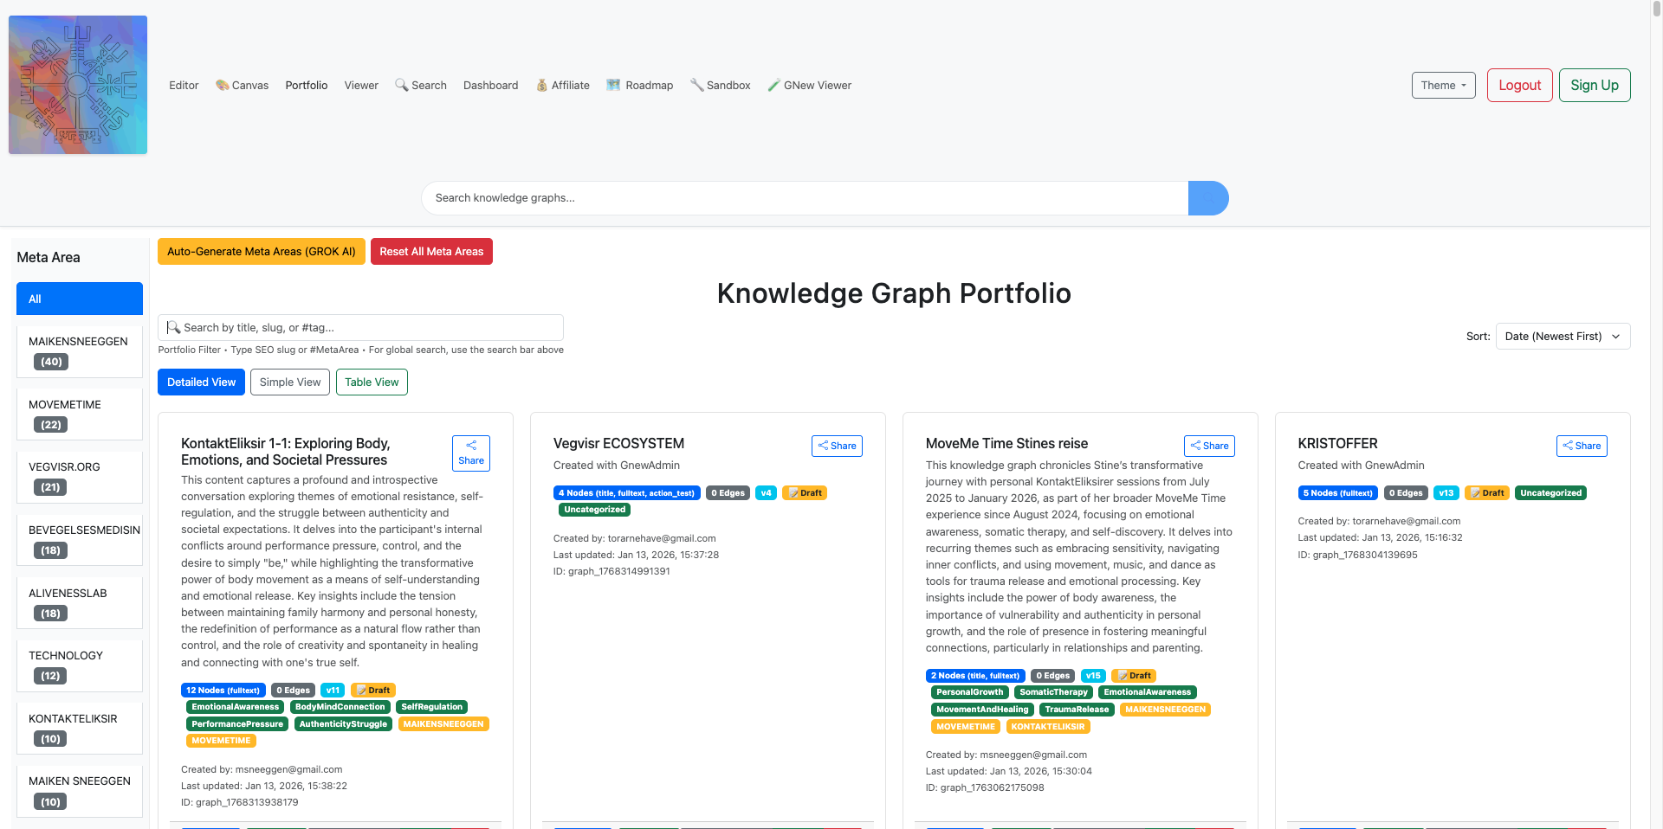Open the Dashboard nav item
1663x829 pixels.
click(x=490, y=85)
